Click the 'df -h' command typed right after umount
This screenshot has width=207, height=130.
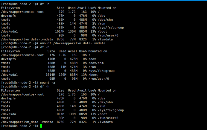pyautogui.click(x=45, y=47)
